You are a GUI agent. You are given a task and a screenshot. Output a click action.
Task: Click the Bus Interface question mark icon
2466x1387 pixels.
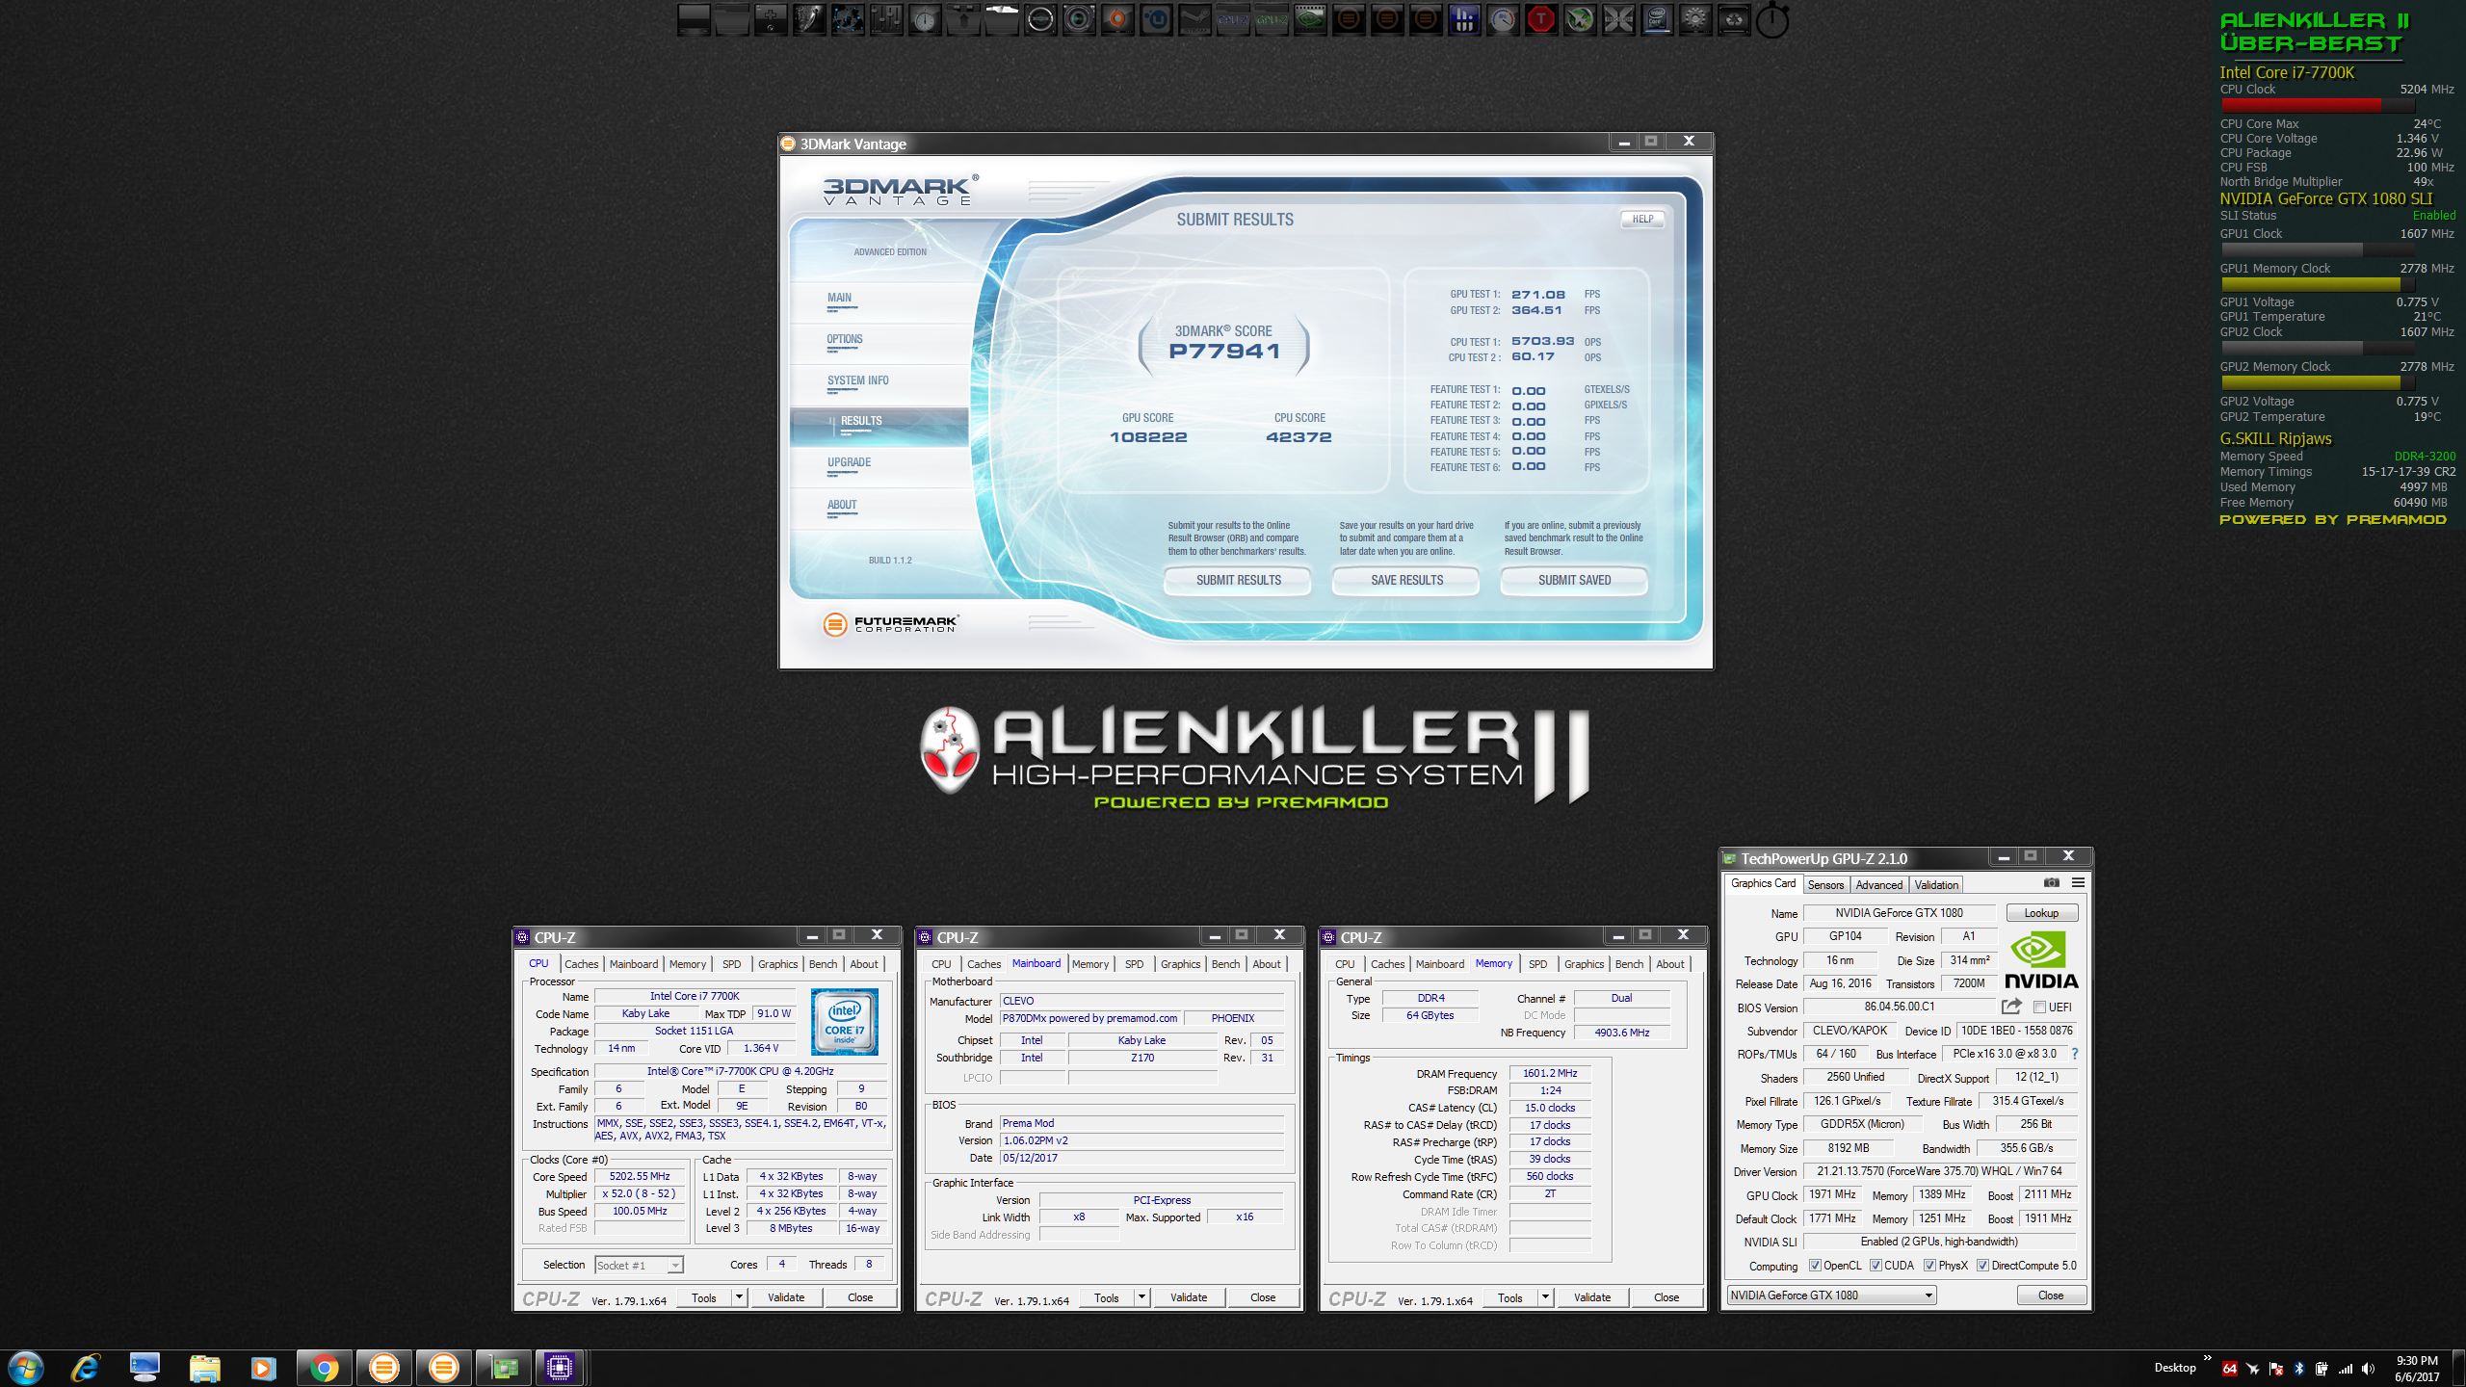point(2075,1054)
